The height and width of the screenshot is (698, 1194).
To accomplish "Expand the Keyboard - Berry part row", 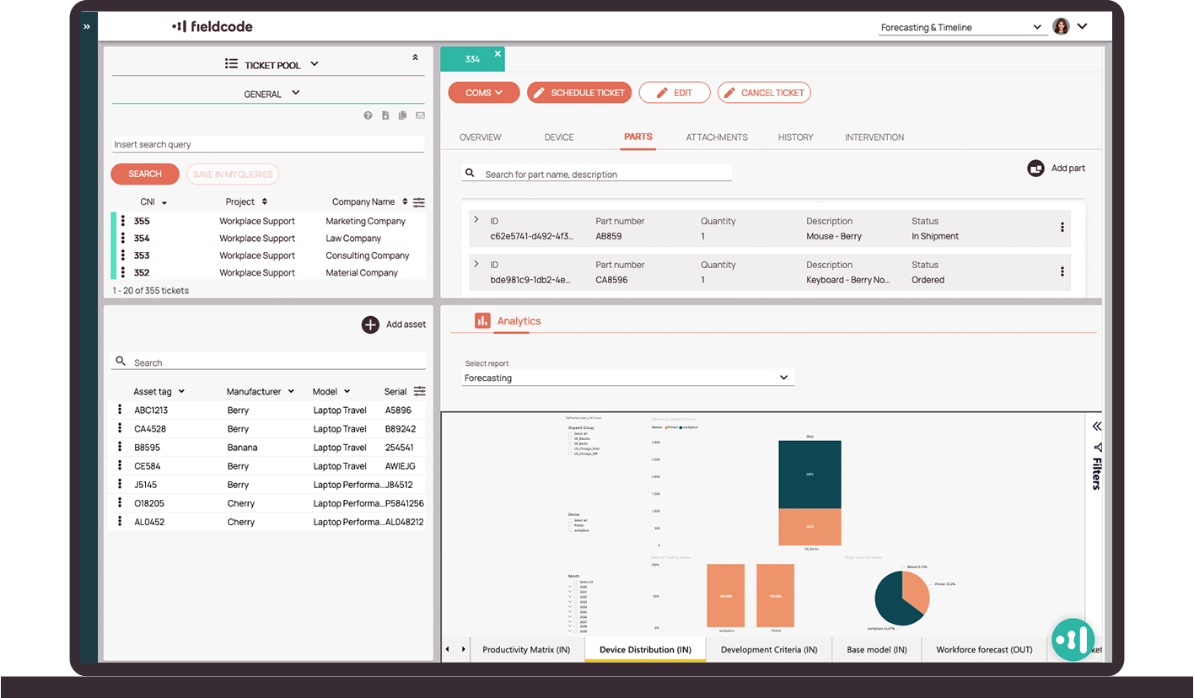I will click(x=476, y=264).
